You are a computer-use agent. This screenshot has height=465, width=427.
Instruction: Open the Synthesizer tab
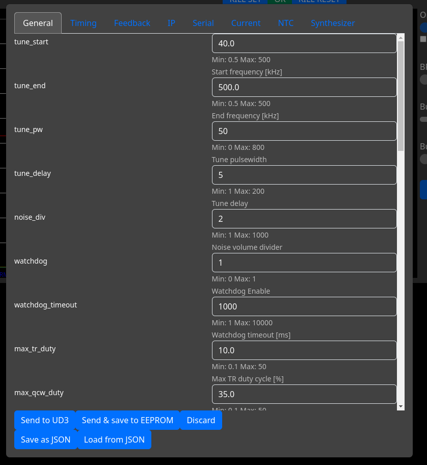tap(332, 23)
